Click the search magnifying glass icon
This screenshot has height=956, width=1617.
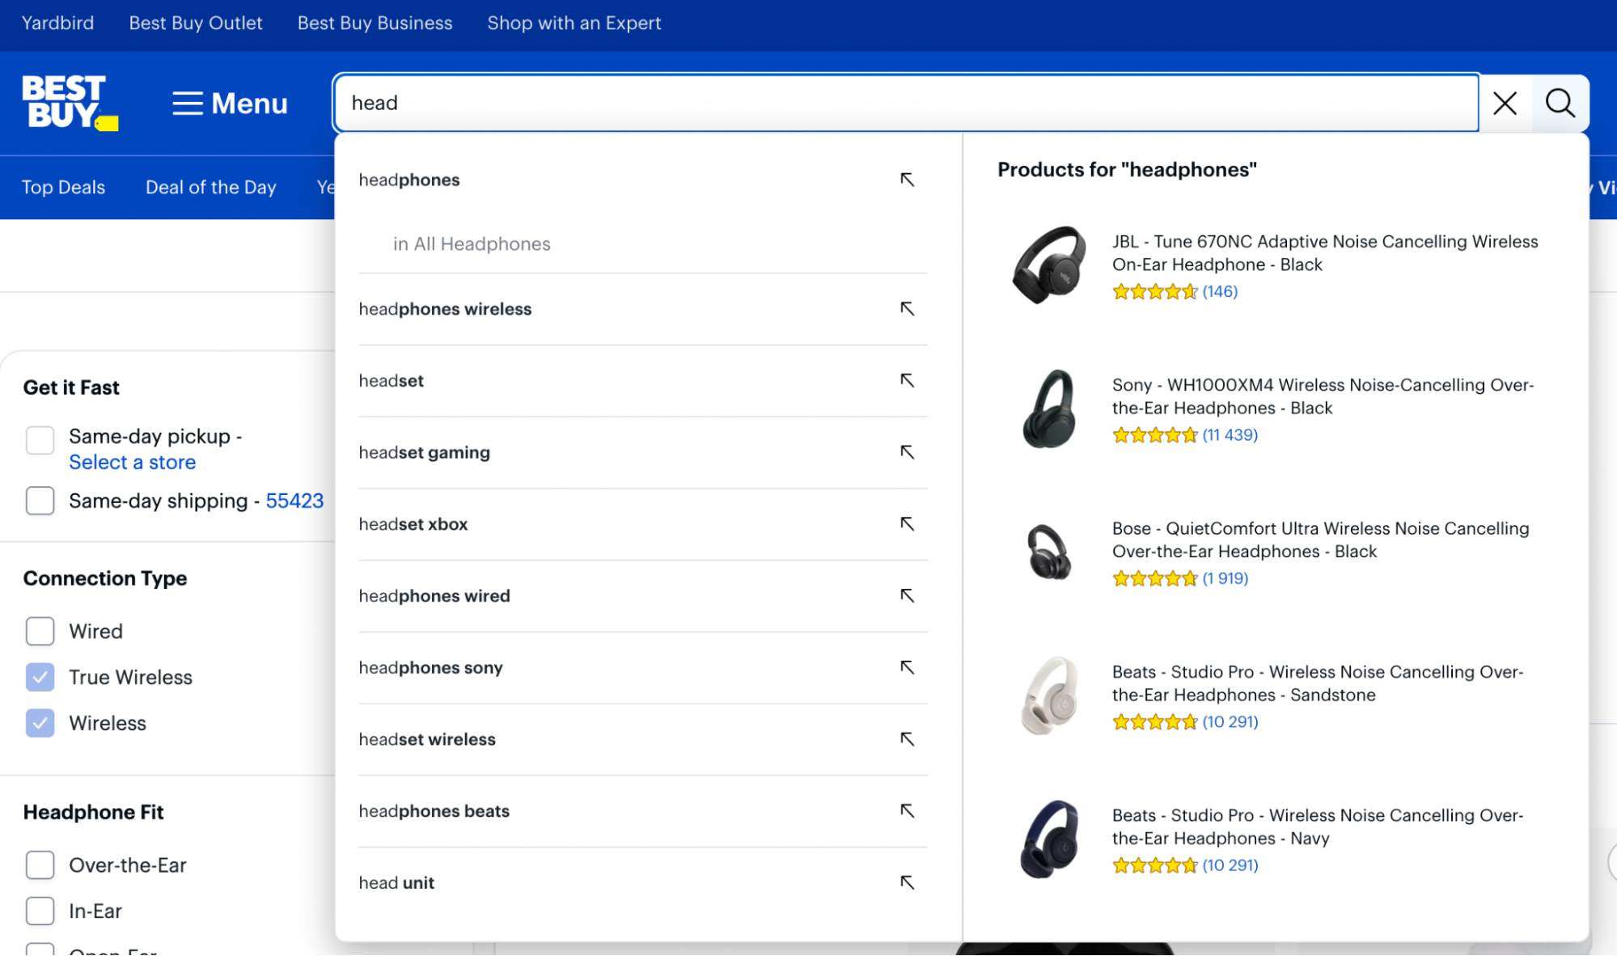point(1560,104)
